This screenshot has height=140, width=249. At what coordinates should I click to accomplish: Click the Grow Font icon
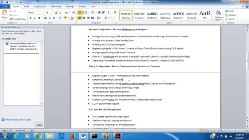pyautogui.click(x=56, y=12)
